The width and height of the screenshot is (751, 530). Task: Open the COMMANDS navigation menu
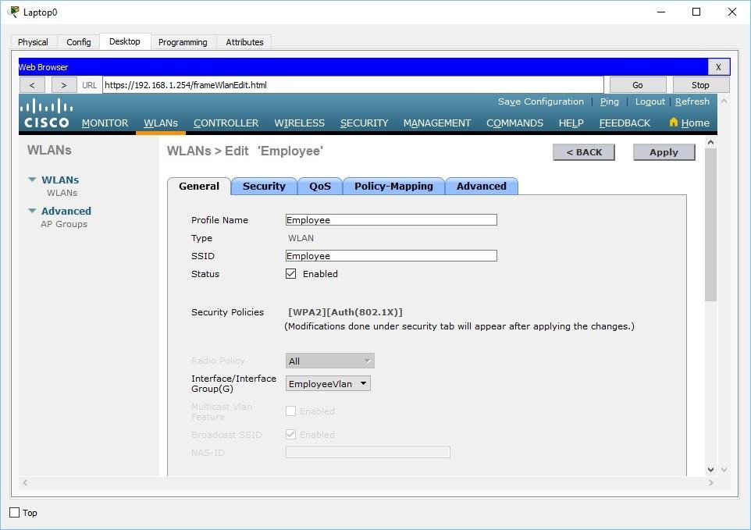click(x=515, y=123)
